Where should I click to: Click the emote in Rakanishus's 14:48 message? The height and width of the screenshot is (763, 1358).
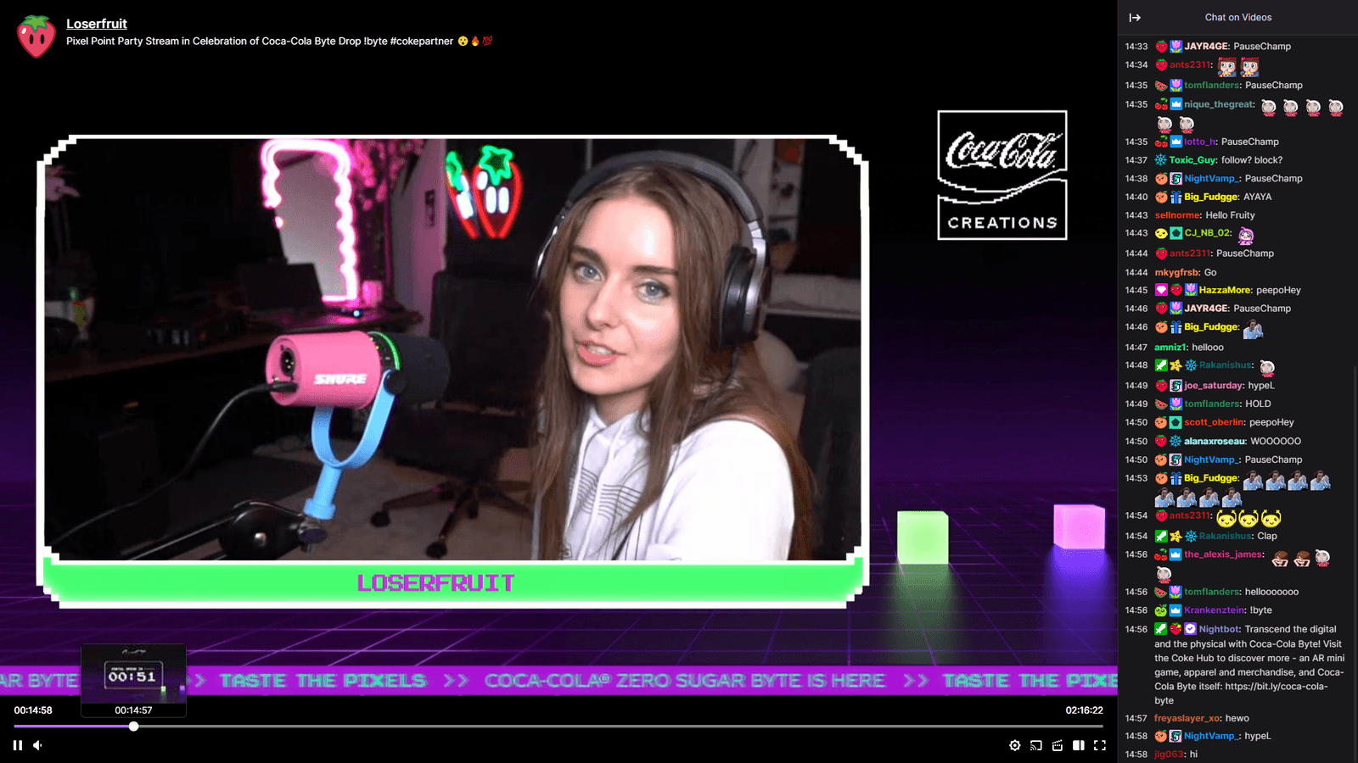(x=1267, y=367)
